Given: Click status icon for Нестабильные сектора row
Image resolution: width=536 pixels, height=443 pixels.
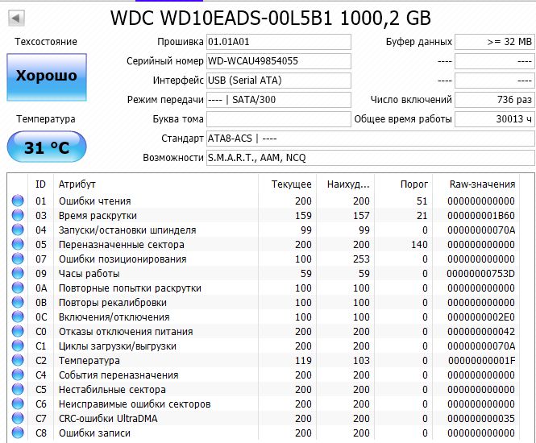Looking at the screenshot, I should click(x=18, y=389).
